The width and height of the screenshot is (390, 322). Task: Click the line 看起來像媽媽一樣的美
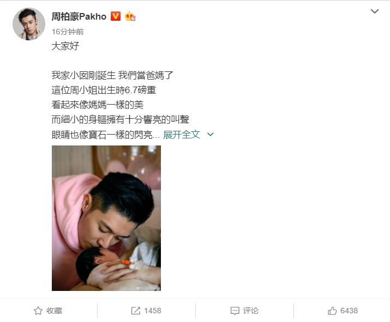(x=98, y=105)
